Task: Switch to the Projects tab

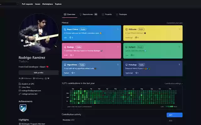Action: [107, 14]
